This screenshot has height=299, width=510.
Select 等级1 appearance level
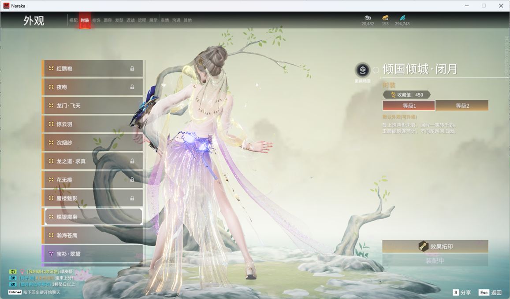[x=409, y=106]
